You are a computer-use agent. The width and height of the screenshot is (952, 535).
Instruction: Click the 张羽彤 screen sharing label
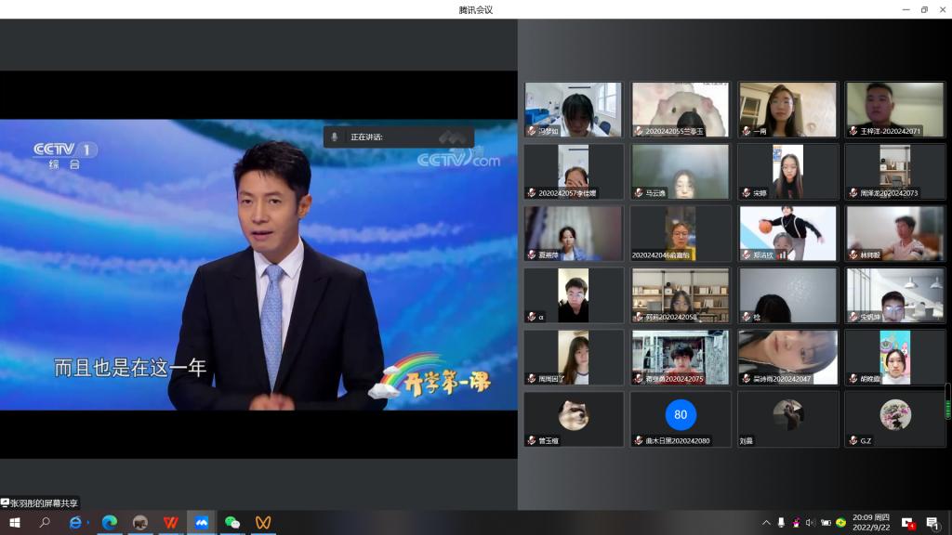tap(40, 502)
